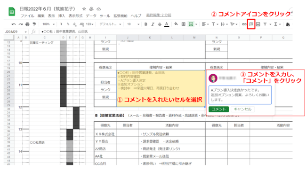This screenshot has width=306, height=172.
Task: Open the borders grid icon
Action: point(184,24)
